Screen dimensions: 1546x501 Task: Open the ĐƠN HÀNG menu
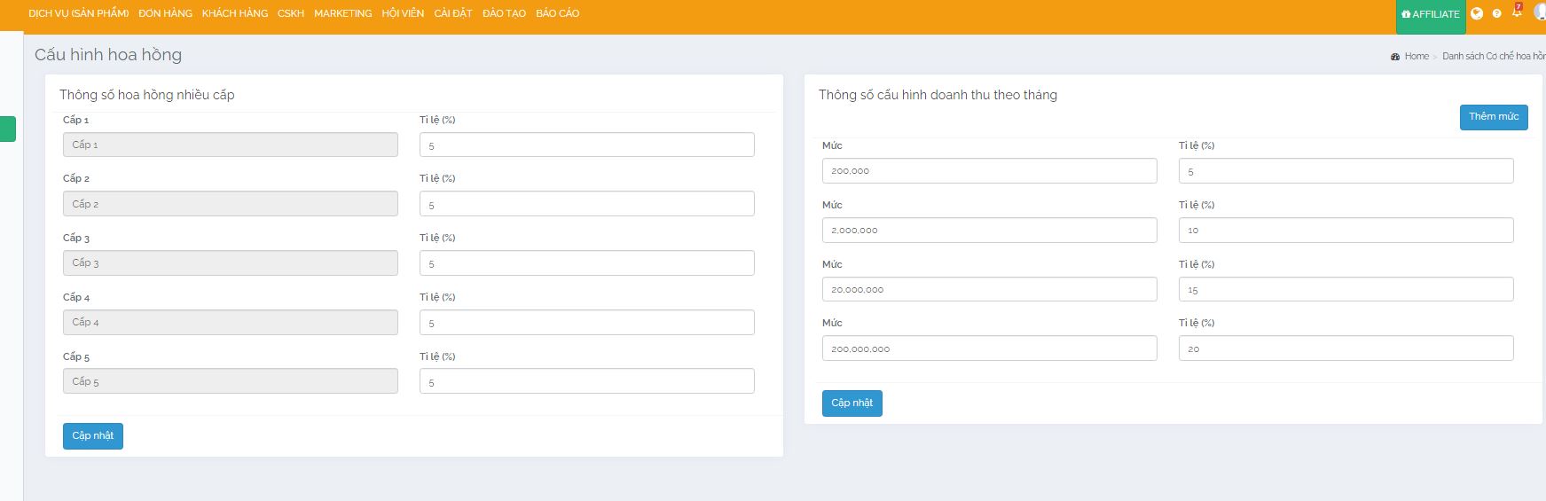[165, 13]
